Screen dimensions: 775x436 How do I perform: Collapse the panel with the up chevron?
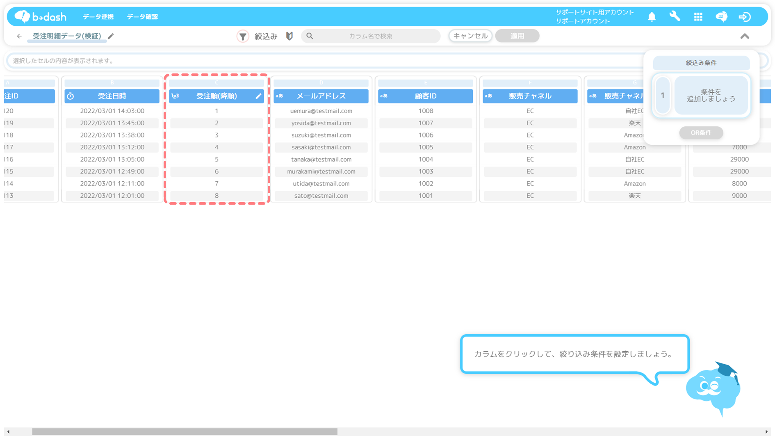[745, 36]
